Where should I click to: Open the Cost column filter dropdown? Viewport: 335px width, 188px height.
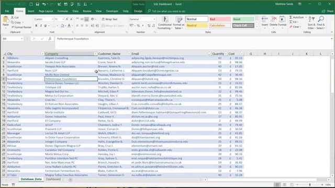point(242,54)
